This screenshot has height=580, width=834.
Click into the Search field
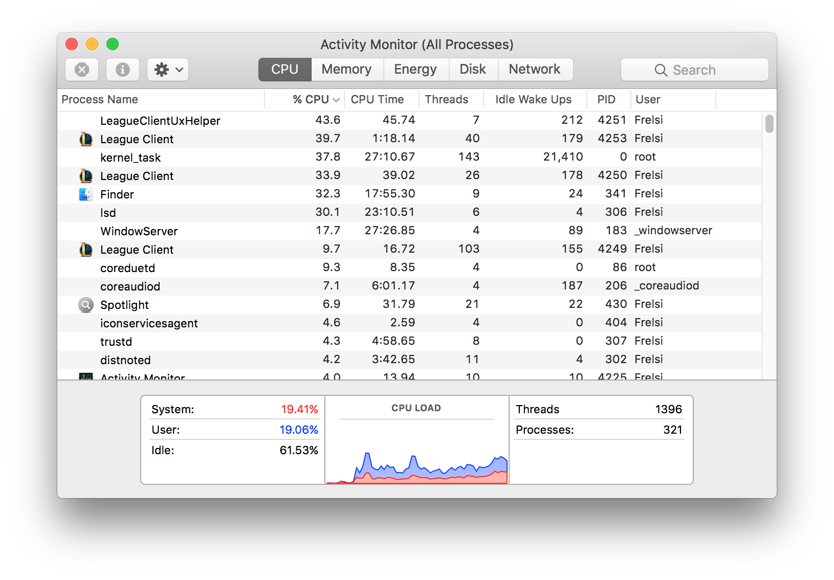(695, 70)
